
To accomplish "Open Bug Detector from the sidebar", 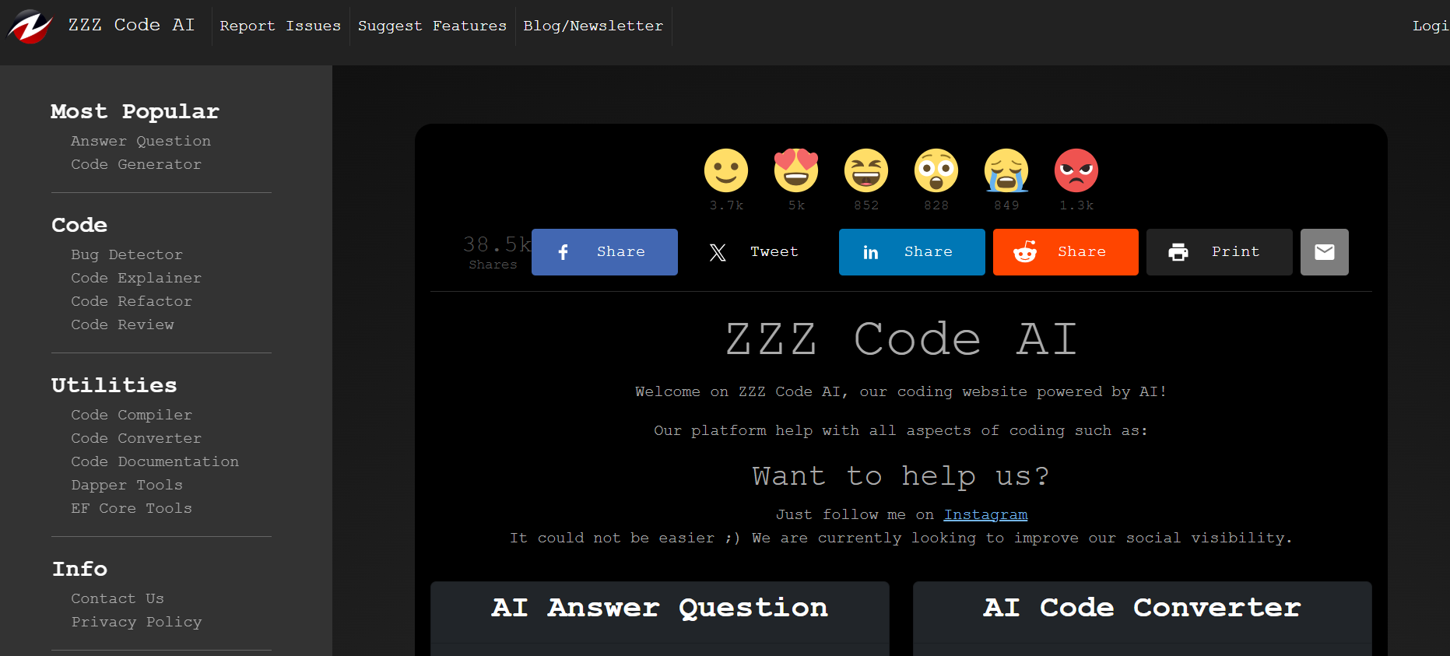I will [x=127, y=254].
